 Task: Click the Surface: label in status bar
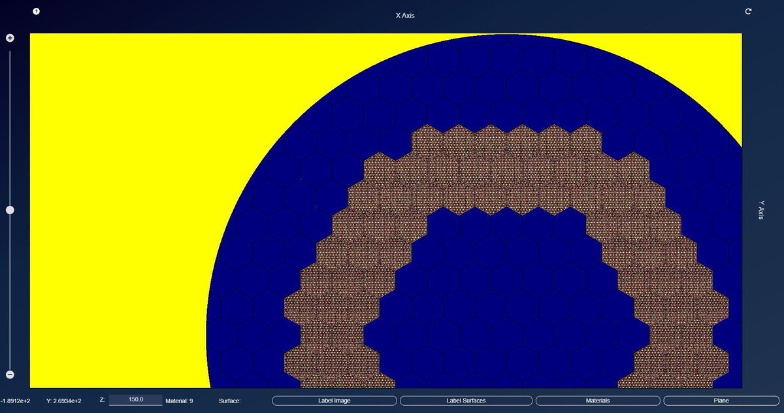tap(230, 401)
